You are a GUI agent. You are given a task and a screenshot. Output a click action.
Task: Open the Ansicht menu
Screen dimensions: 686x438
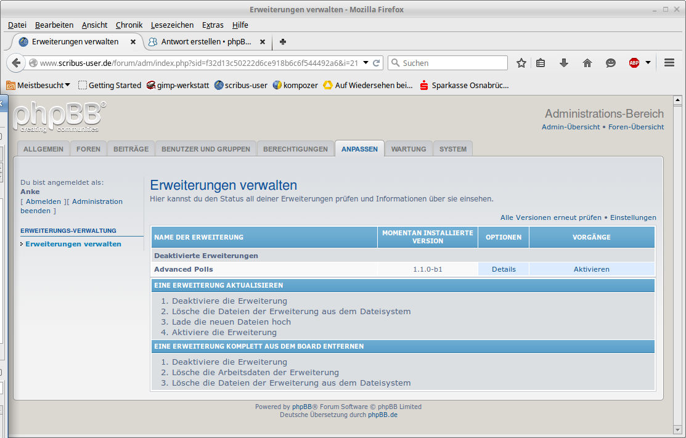[x=94, y=25]
